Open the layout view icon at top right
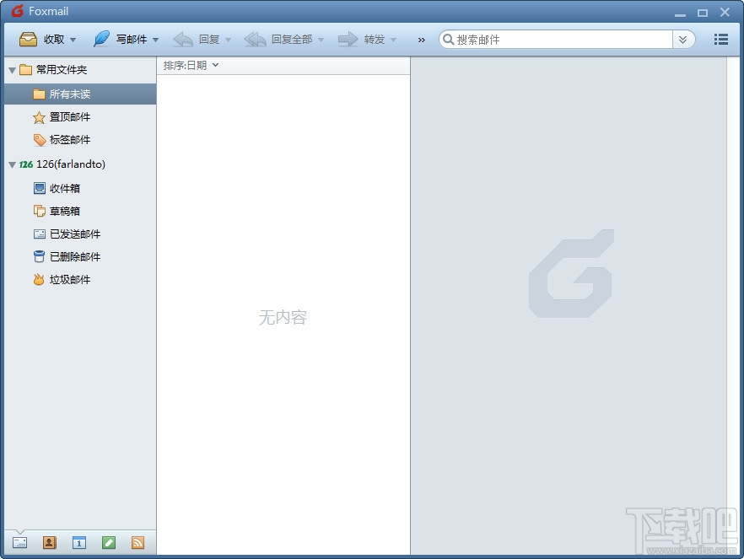The image size is (744, 559). click(721, 39)
